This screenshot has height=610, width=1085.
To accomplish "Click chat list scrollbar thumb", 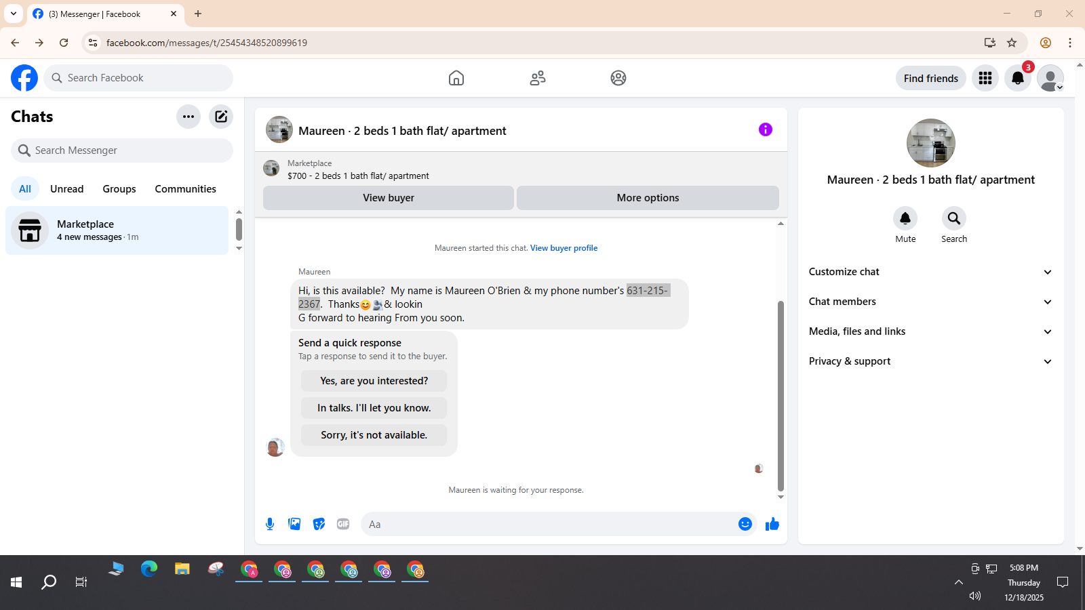I will [x=239, y=229].
